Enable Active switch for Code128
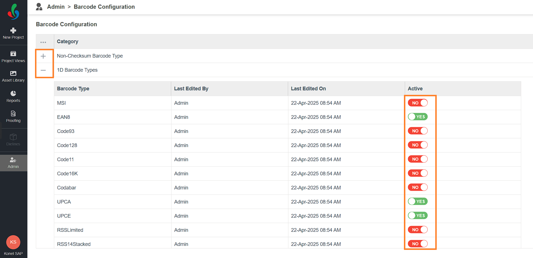The height and width of the screenshot is (258, 533). click(418, 145)
